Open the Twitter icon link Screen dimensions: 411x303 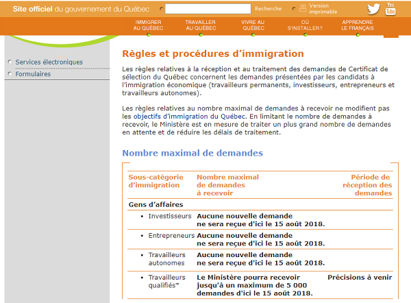[x=373, y=9]
